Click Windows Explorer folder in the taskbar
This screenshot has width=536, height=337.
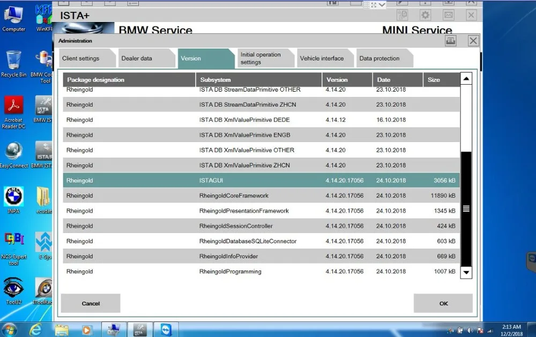pyautogui.click(x=62, y=330)
